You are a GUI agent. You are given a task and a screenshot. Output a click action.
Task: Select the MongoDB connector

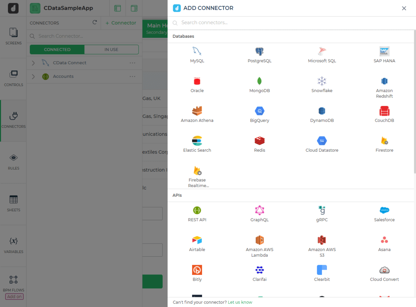coord(259,85)
